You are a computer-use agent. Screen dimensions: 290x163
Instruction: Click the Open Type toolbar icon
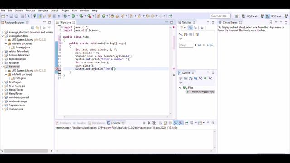click(x=112, y=16)
